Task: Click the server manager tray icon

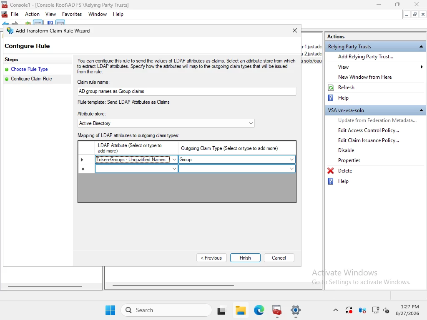Action: tap(362, 310)
